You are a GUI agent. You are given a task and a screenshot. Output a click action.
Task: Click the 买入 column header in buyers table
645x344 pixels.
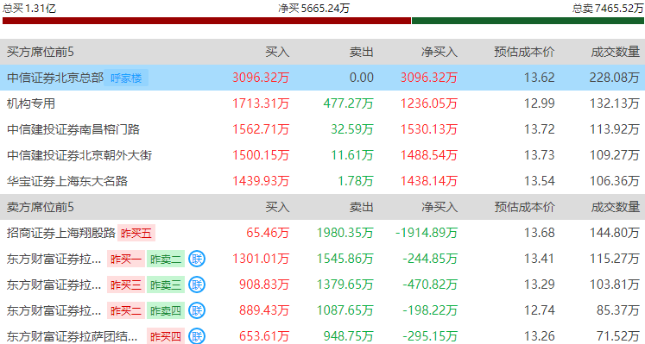[277, 52]
